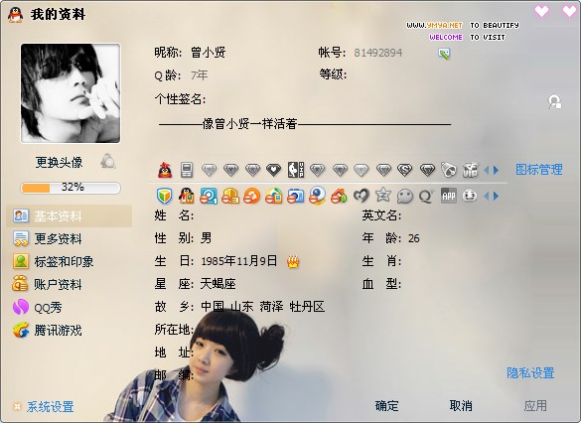Open the QQ秀 tab
This screenshot has height=423, width=581.
(70, 307)
